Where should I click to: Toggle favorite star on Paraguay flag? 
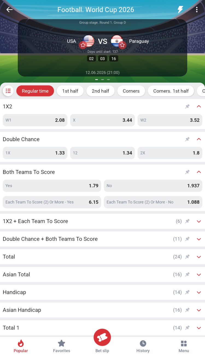click(122, 45)
